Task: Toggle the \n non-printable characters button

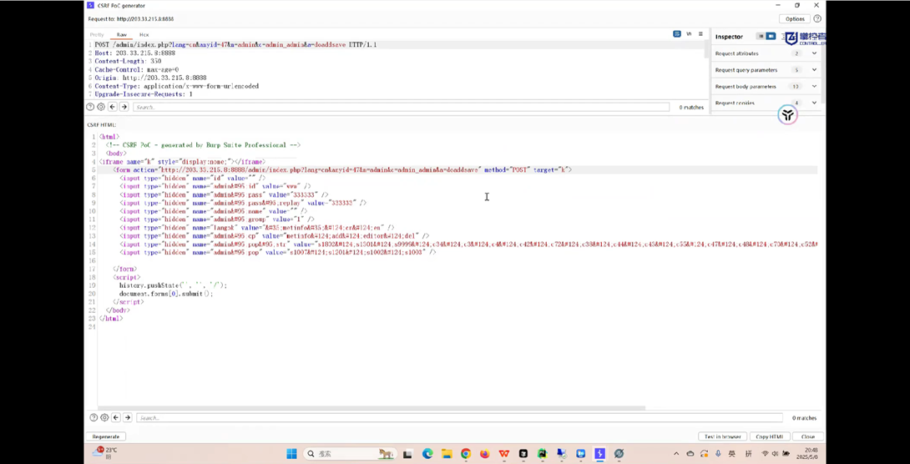Action: [689, 34]
